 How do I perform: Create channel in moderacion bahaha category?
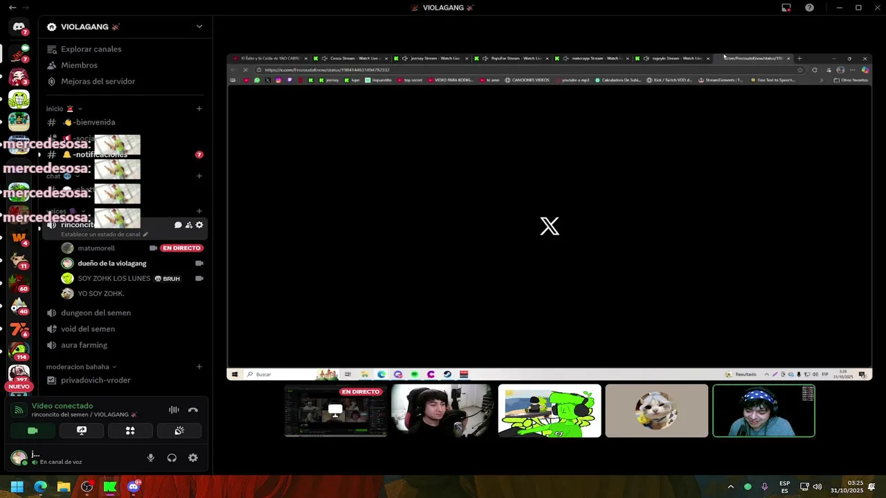pos(199,367)
